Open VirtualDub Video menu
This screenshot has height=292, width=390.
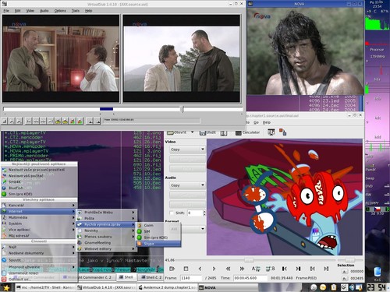tap(30, 11)
